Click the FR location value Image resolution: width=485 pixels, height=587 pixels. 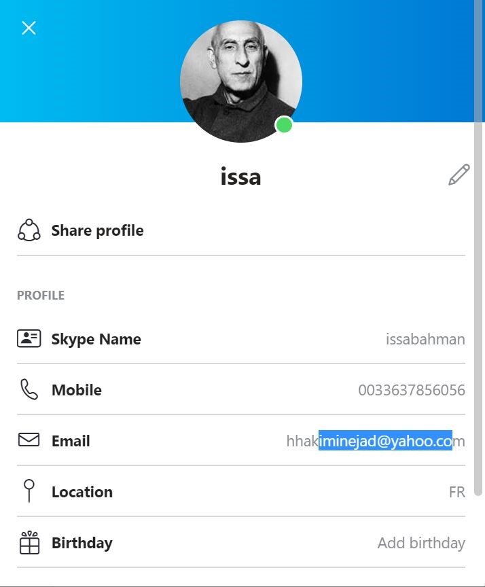456,493
